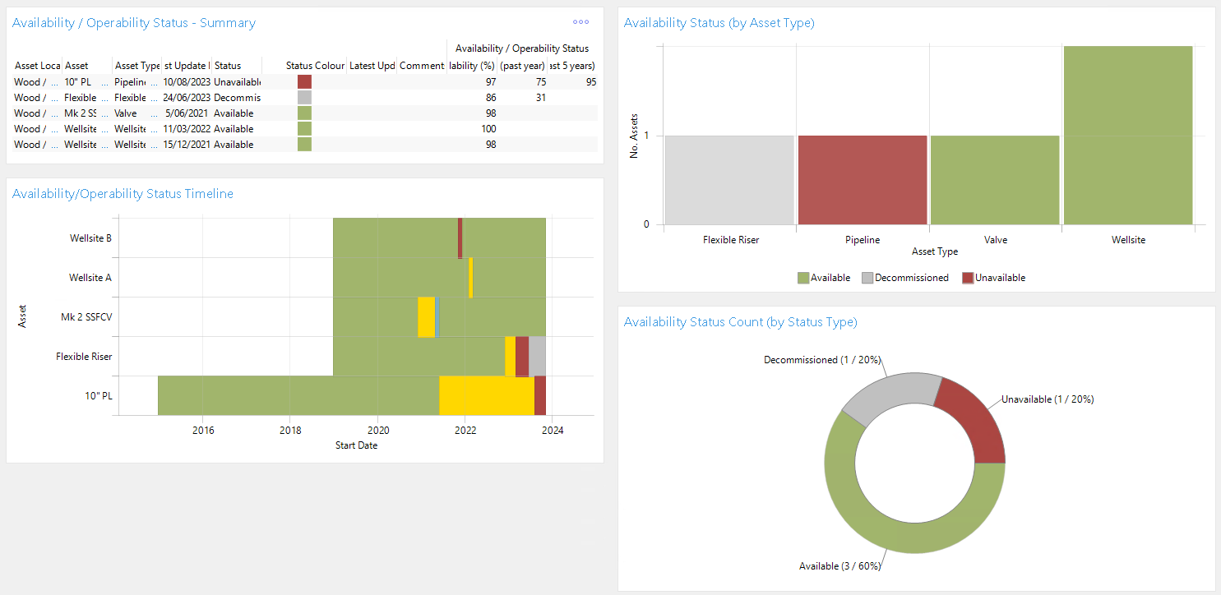Open Asset Location lookup ellipsis in 10" PL row
The image size is (1221, 595).
pyautogui.click(x=54, y=82)
